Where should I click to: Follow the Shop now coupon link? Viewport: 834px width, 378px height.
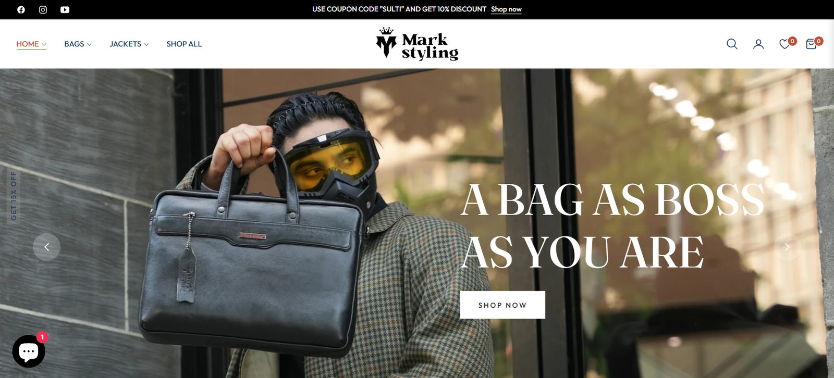point(506,9)
